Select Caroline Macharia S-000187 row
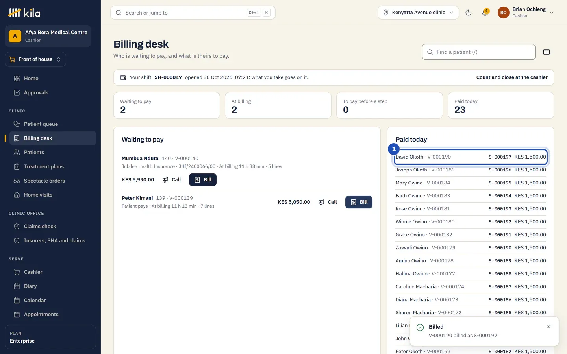Screen dimensions: 567x354 [x=471, y=287]
